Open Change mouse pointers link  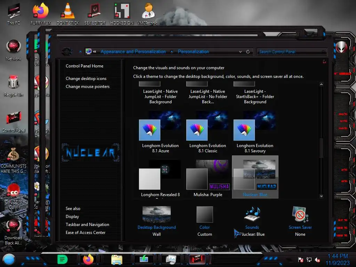pos(88,87)
